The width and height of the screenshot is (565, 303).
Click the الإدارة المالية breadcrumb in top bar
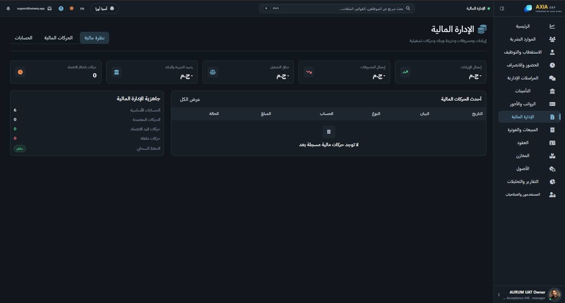tap(476, 8)
